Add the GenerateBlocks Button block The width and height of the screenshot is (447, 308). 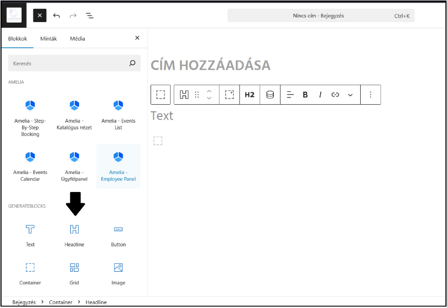click(x=118, y=234)
